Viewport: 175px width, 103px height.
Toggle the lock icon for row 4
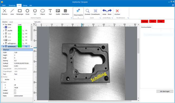23,37
